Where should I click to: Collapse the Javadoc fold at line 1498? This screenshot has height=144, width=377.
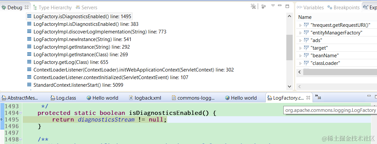pyautogui.click(x=21, y=139)
